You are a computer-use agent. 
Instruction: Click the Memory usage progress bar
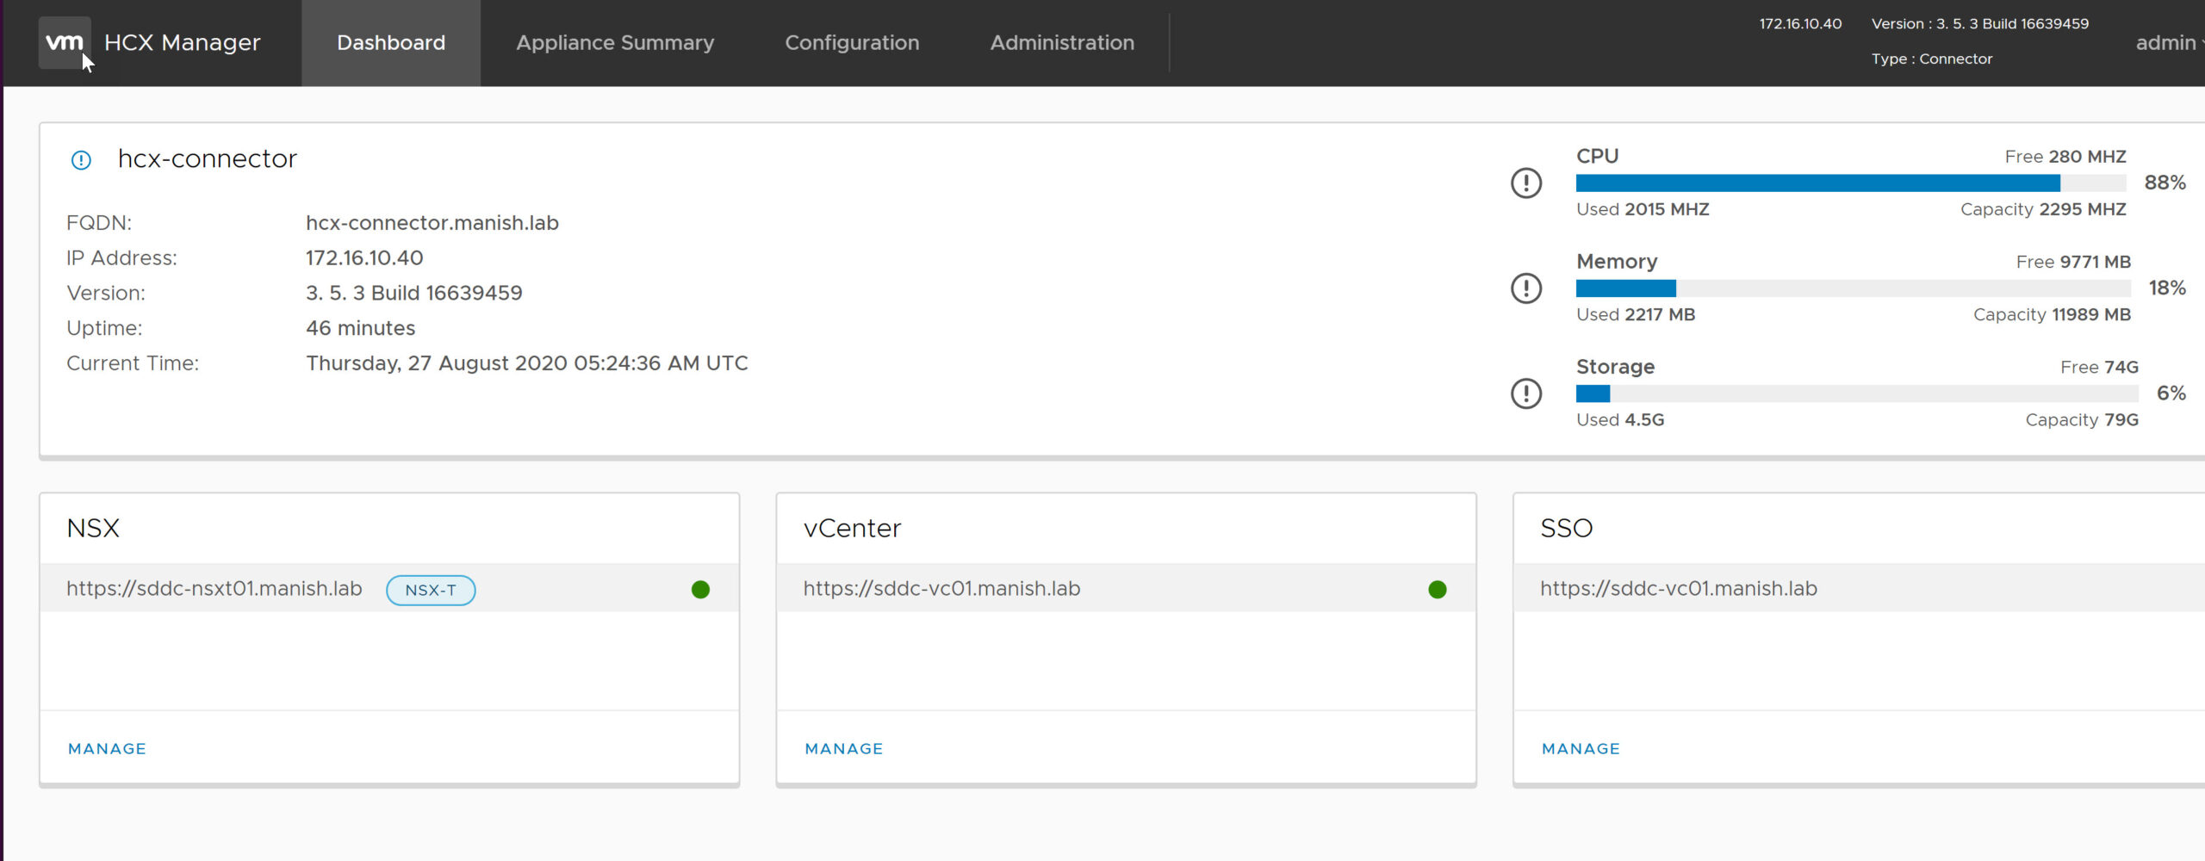coord(1852,288)
